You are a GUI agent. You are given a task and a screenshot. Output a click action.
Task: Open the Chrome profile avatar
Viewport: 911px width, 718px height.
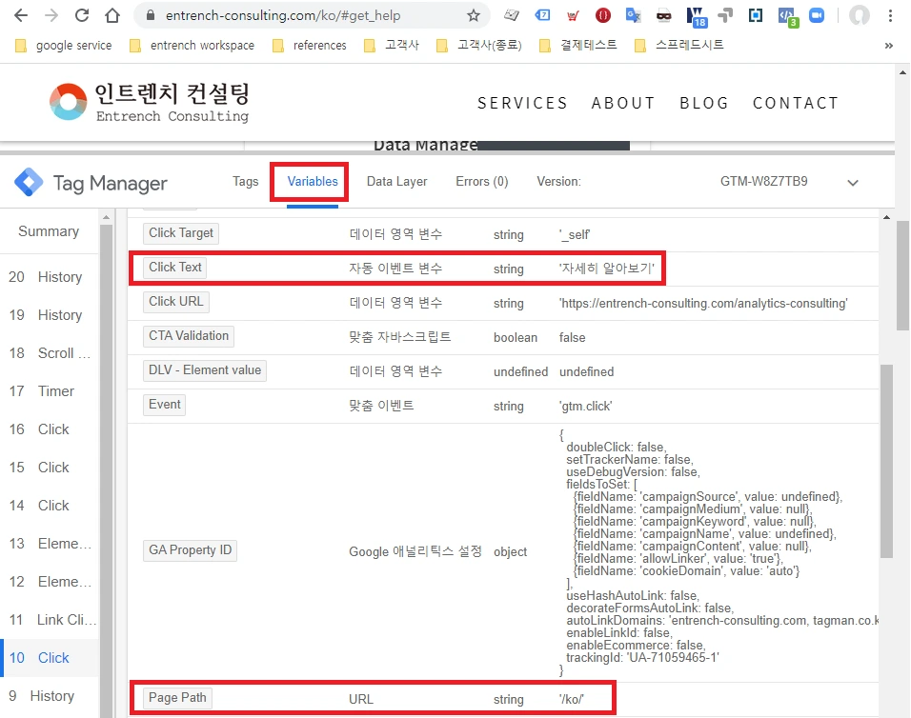pyautogui.click(x=859, y=15)
